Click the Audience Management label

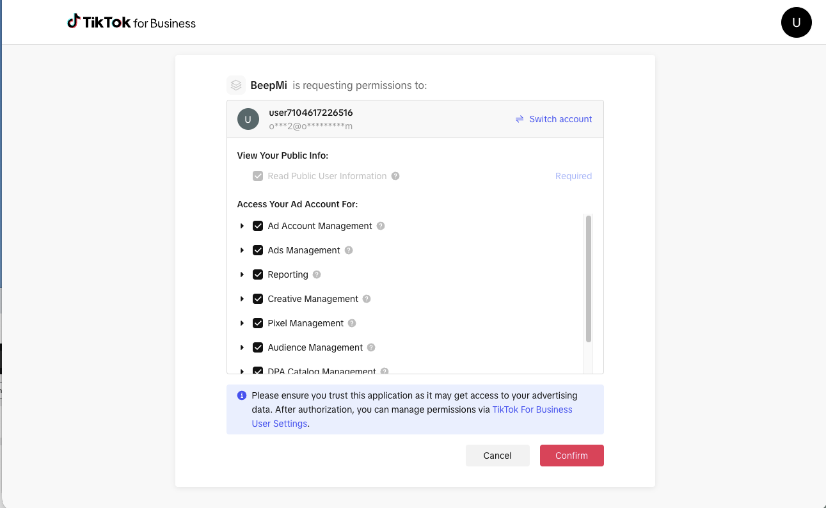pos(315,347)
